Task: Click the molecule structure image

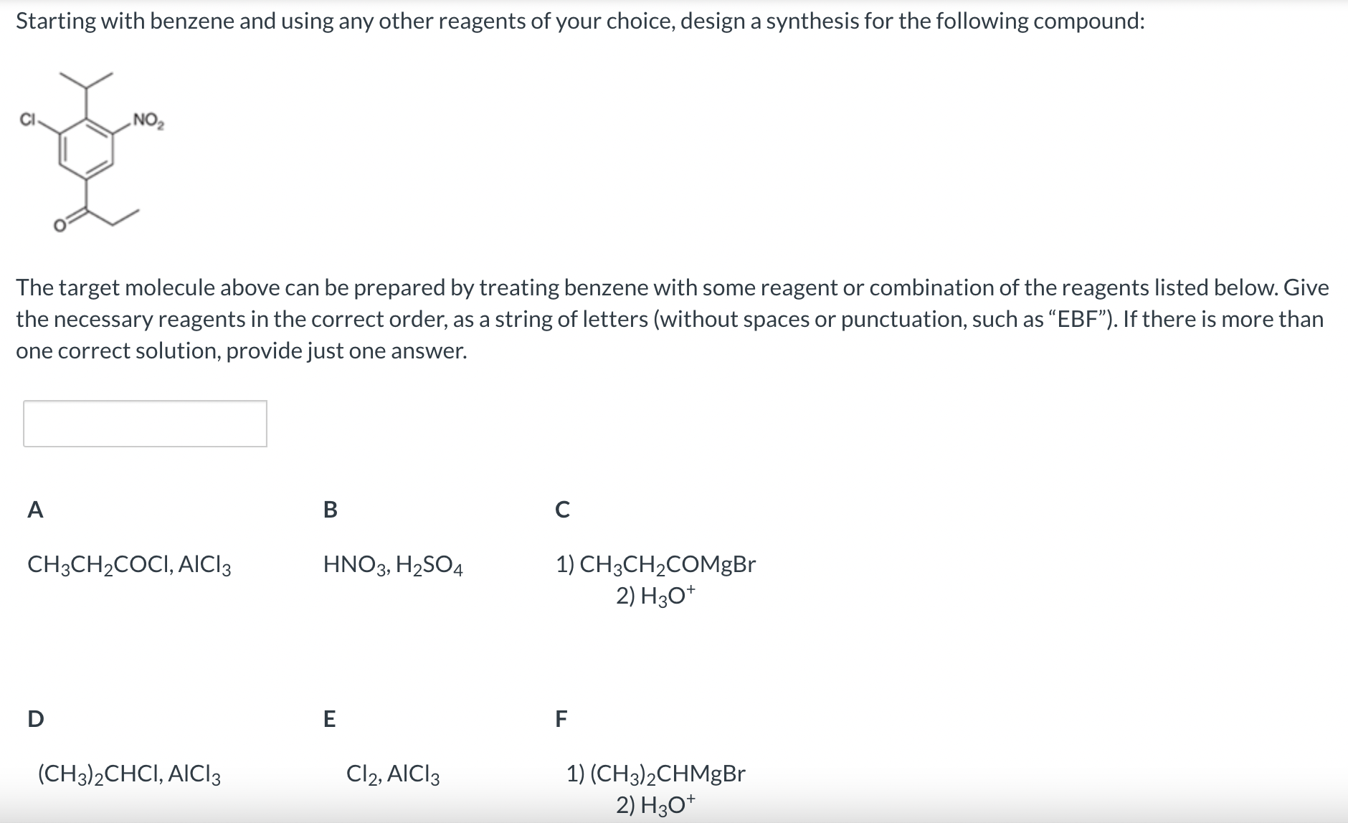Action: pos(90,154)
